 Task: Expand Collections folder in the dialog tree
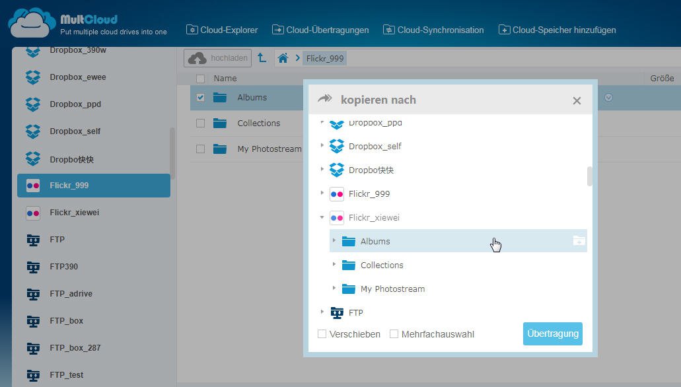334,264
